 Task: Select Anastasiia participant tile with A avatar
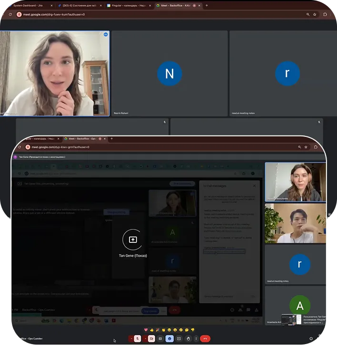(x=296, y=306)
